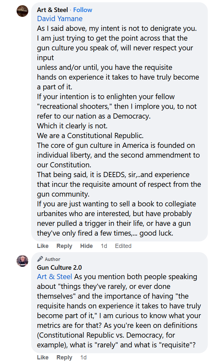Screen dimensions: 213x362
Task: Reply to the Art & Steel comment
Action: pyautogui.click(x=64, y=246)
